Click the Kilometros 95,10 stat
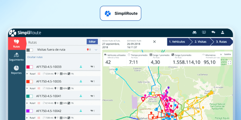The width and height of the screenshot is (241, 120). point(211,59)
